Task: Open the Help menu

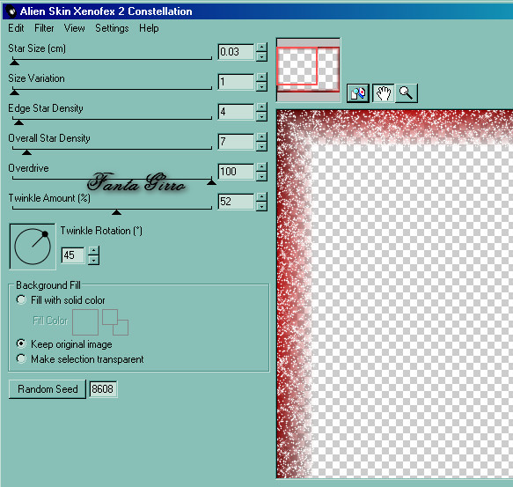Action: (x=149, y=28)
